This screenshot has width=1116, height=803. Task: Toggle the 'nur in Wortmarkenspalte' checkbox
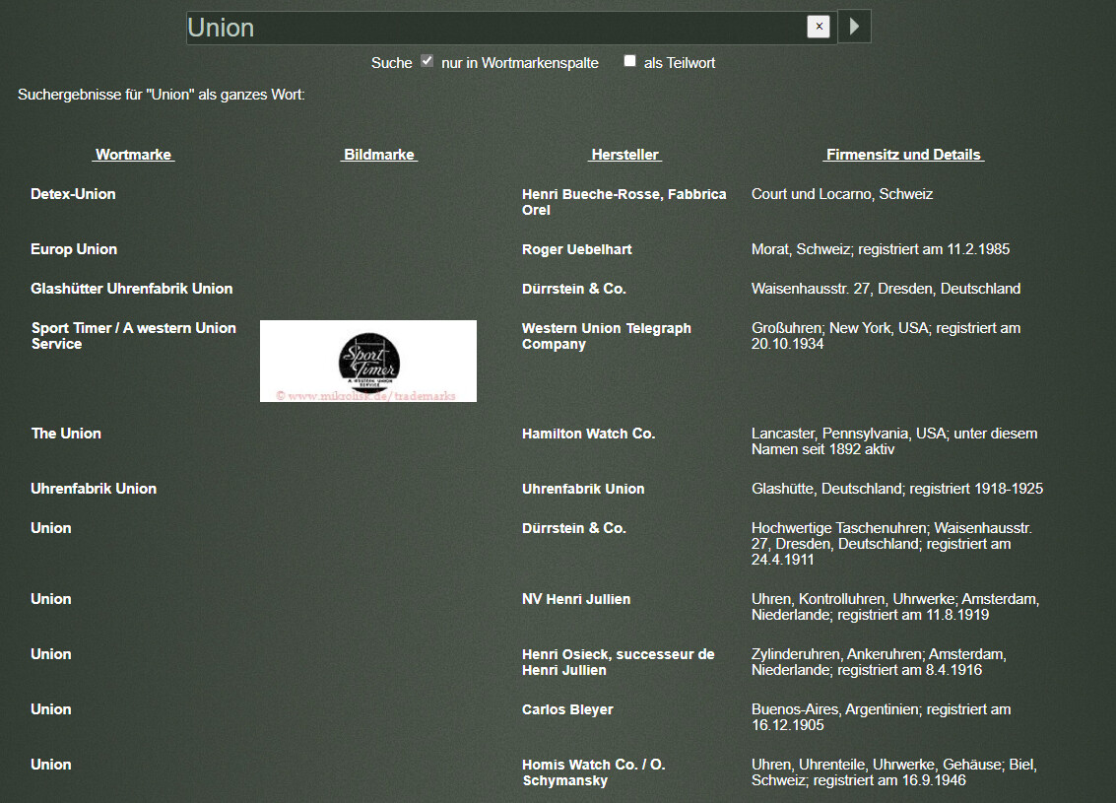[427, 61]
